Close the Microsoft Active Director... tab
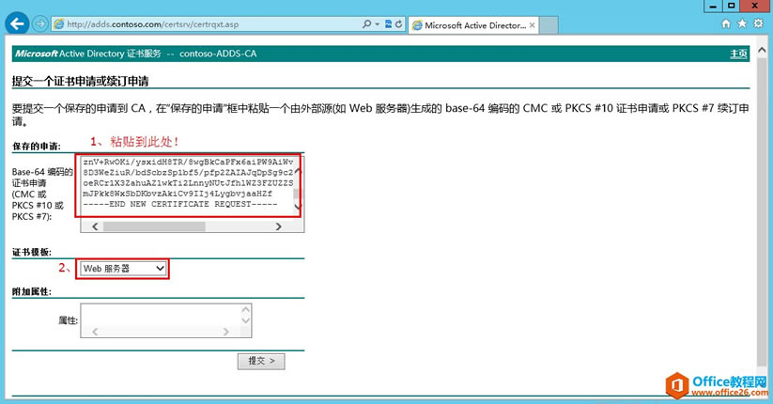The image size is (773, 404). pos(532,25)
